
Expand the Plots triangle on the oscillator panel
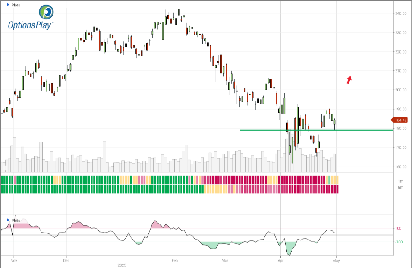coord(8,220)
